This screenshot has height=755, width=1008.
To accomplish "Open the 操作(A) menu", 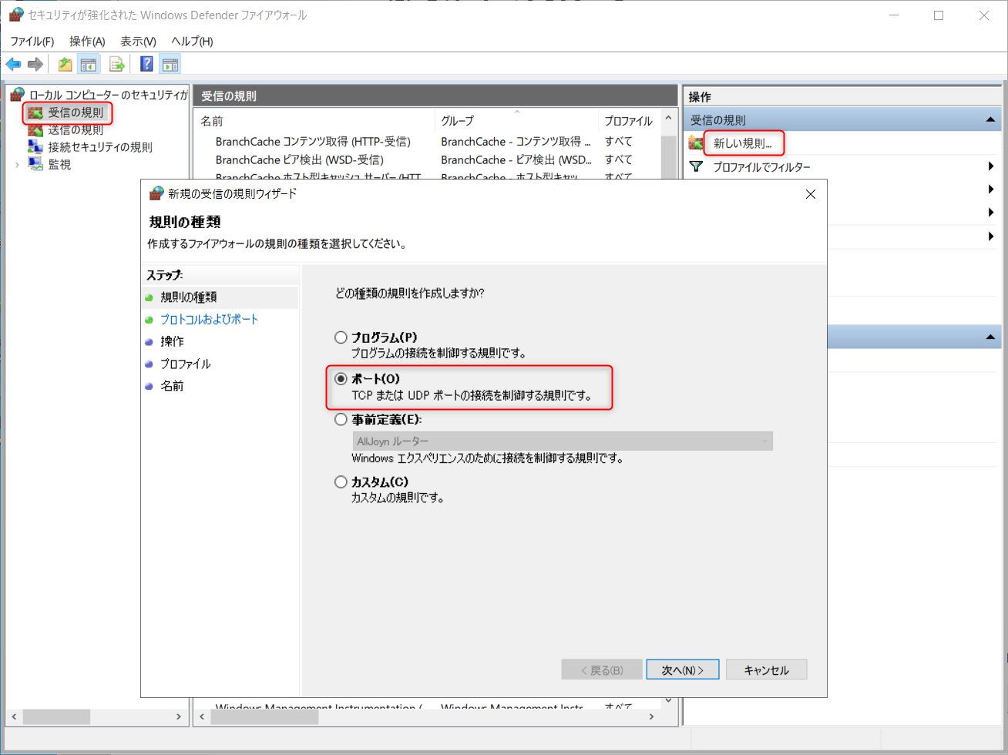I will coord(87,42).
